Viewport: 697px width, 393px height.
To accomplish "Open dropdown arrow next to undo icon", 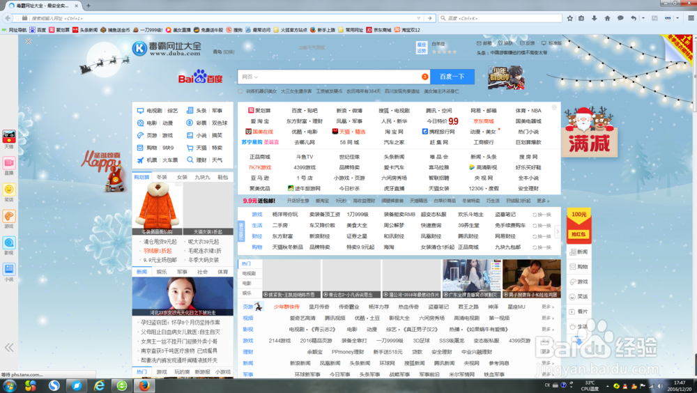I will 643,18.
